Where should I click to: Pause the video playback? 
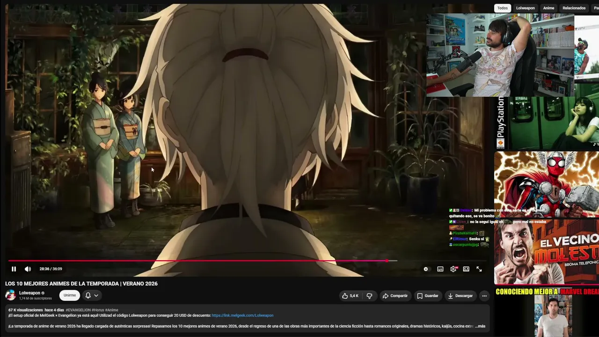pyautogui.click(x=14, y=269)
